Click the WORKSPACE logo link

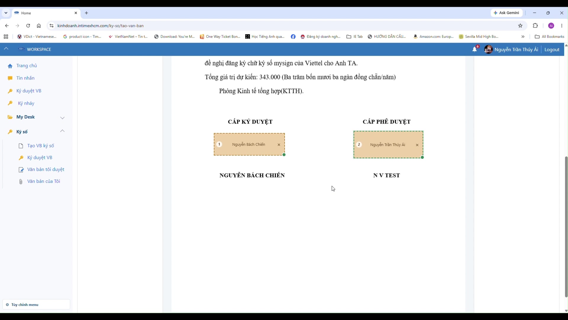(35, 49)
